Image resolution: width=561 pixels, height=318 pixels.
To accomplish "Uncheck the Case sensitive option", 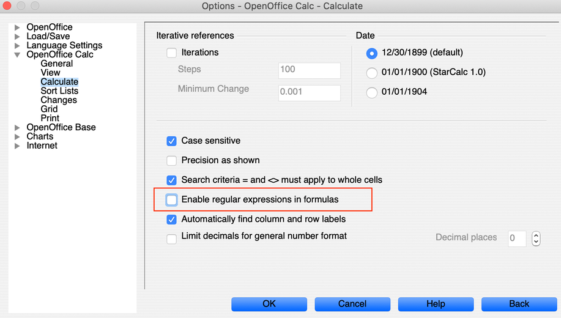I will pos(171,141).
